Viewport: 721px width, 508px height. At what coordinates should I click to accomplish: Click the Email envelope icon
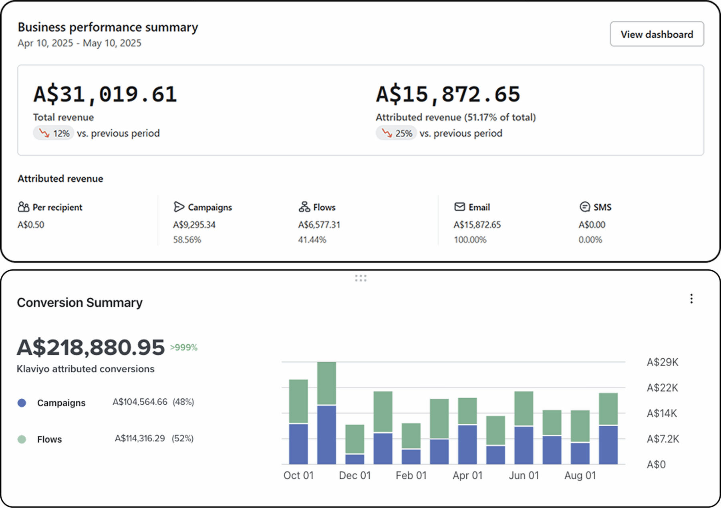(x=459, y=207)
